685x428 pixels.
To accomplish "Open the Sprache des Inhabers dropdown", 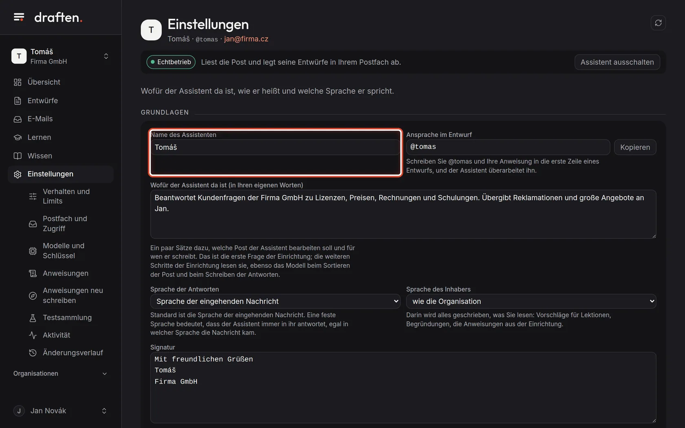I will [x=531, y=301].
